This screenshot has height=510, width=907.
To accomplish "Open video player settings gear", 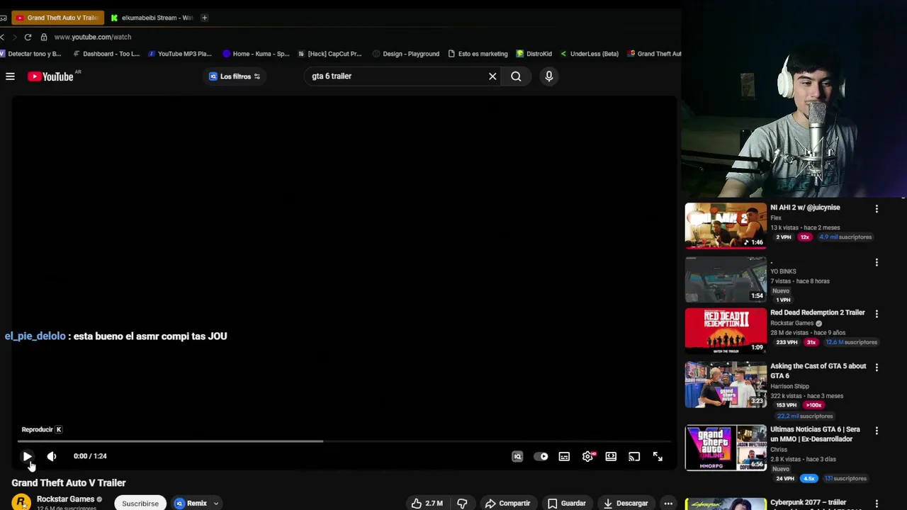I will 588,457.
